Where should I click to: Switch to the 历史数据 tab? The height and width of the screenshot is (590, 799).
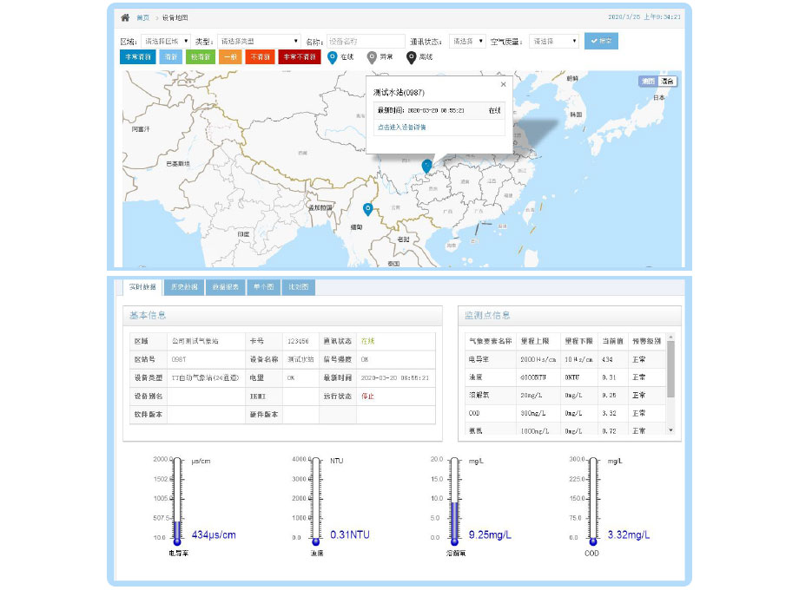[x=184, y=287]
